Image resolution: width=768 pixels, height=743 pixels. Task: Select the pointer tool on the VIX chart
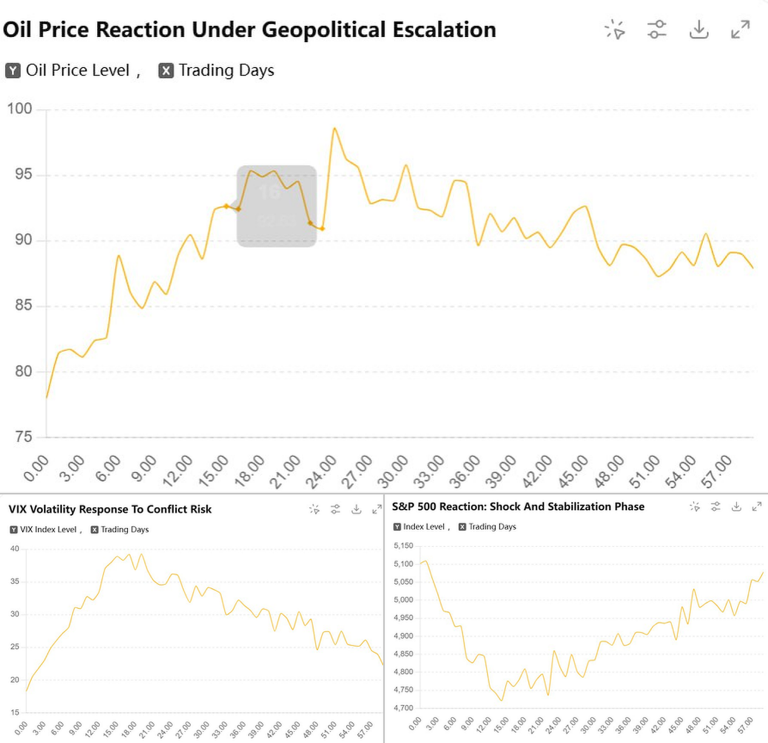[x=315, y=509]
